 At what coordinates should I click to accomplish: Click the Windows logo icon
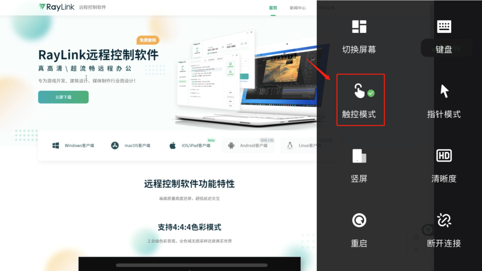click(56, 145)
